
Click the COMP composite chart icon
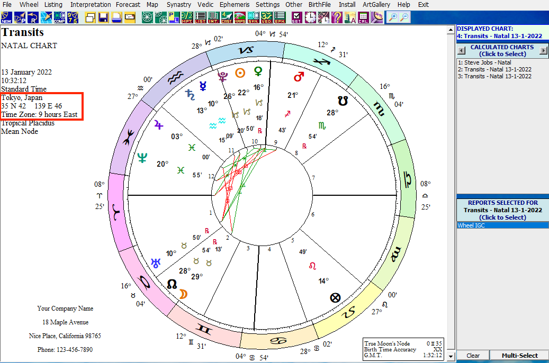pyautogui.click(x=59, y=17)
